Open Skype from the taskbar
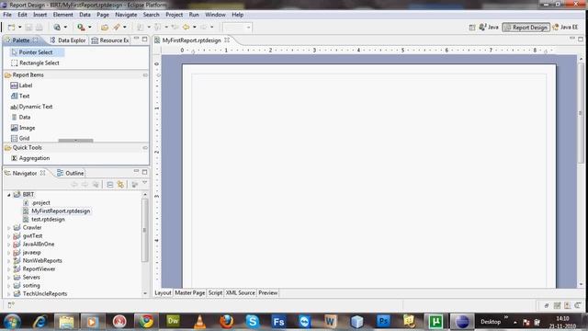 [253, 321]
